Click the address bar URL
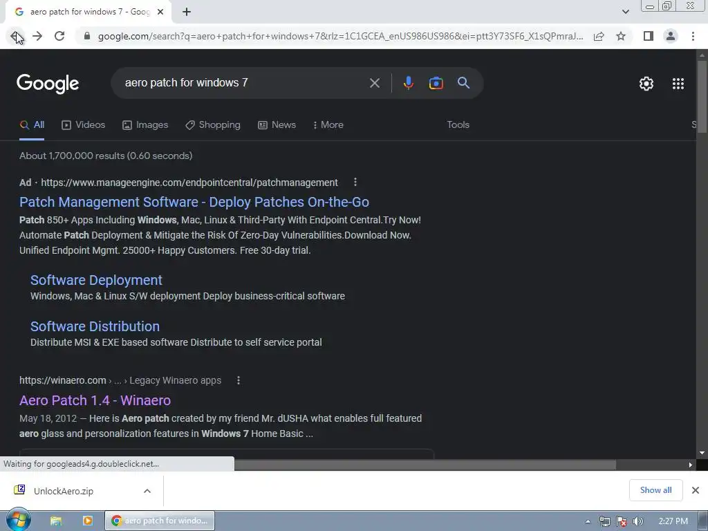This screenshot has height=531, width=708. pyautogui.click(x=340, y=36)
